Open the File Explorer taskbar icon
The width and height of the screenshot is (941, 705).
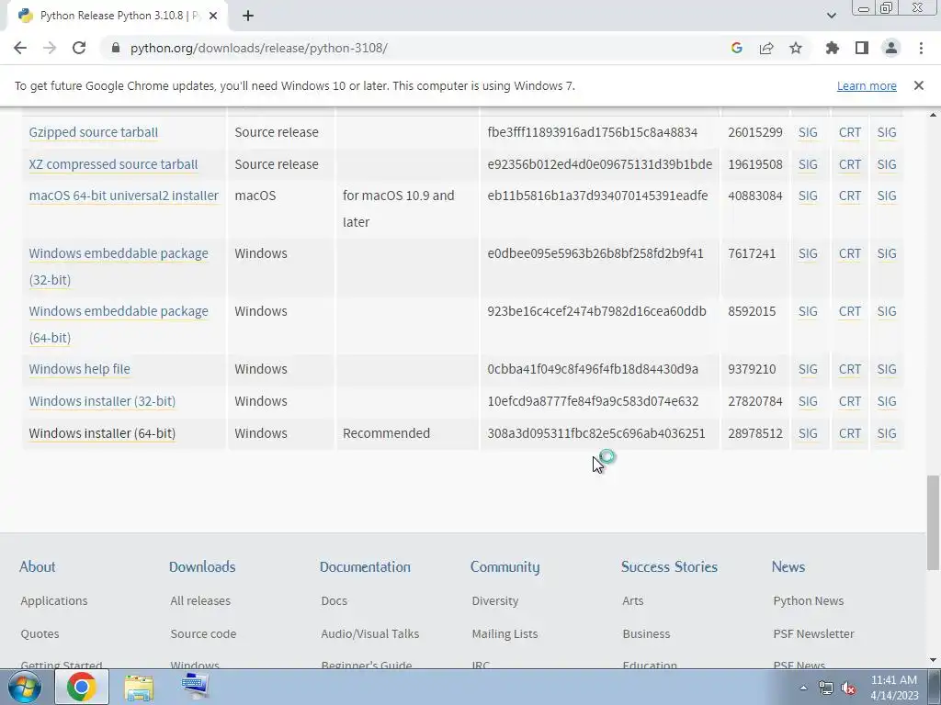(139, 687)
